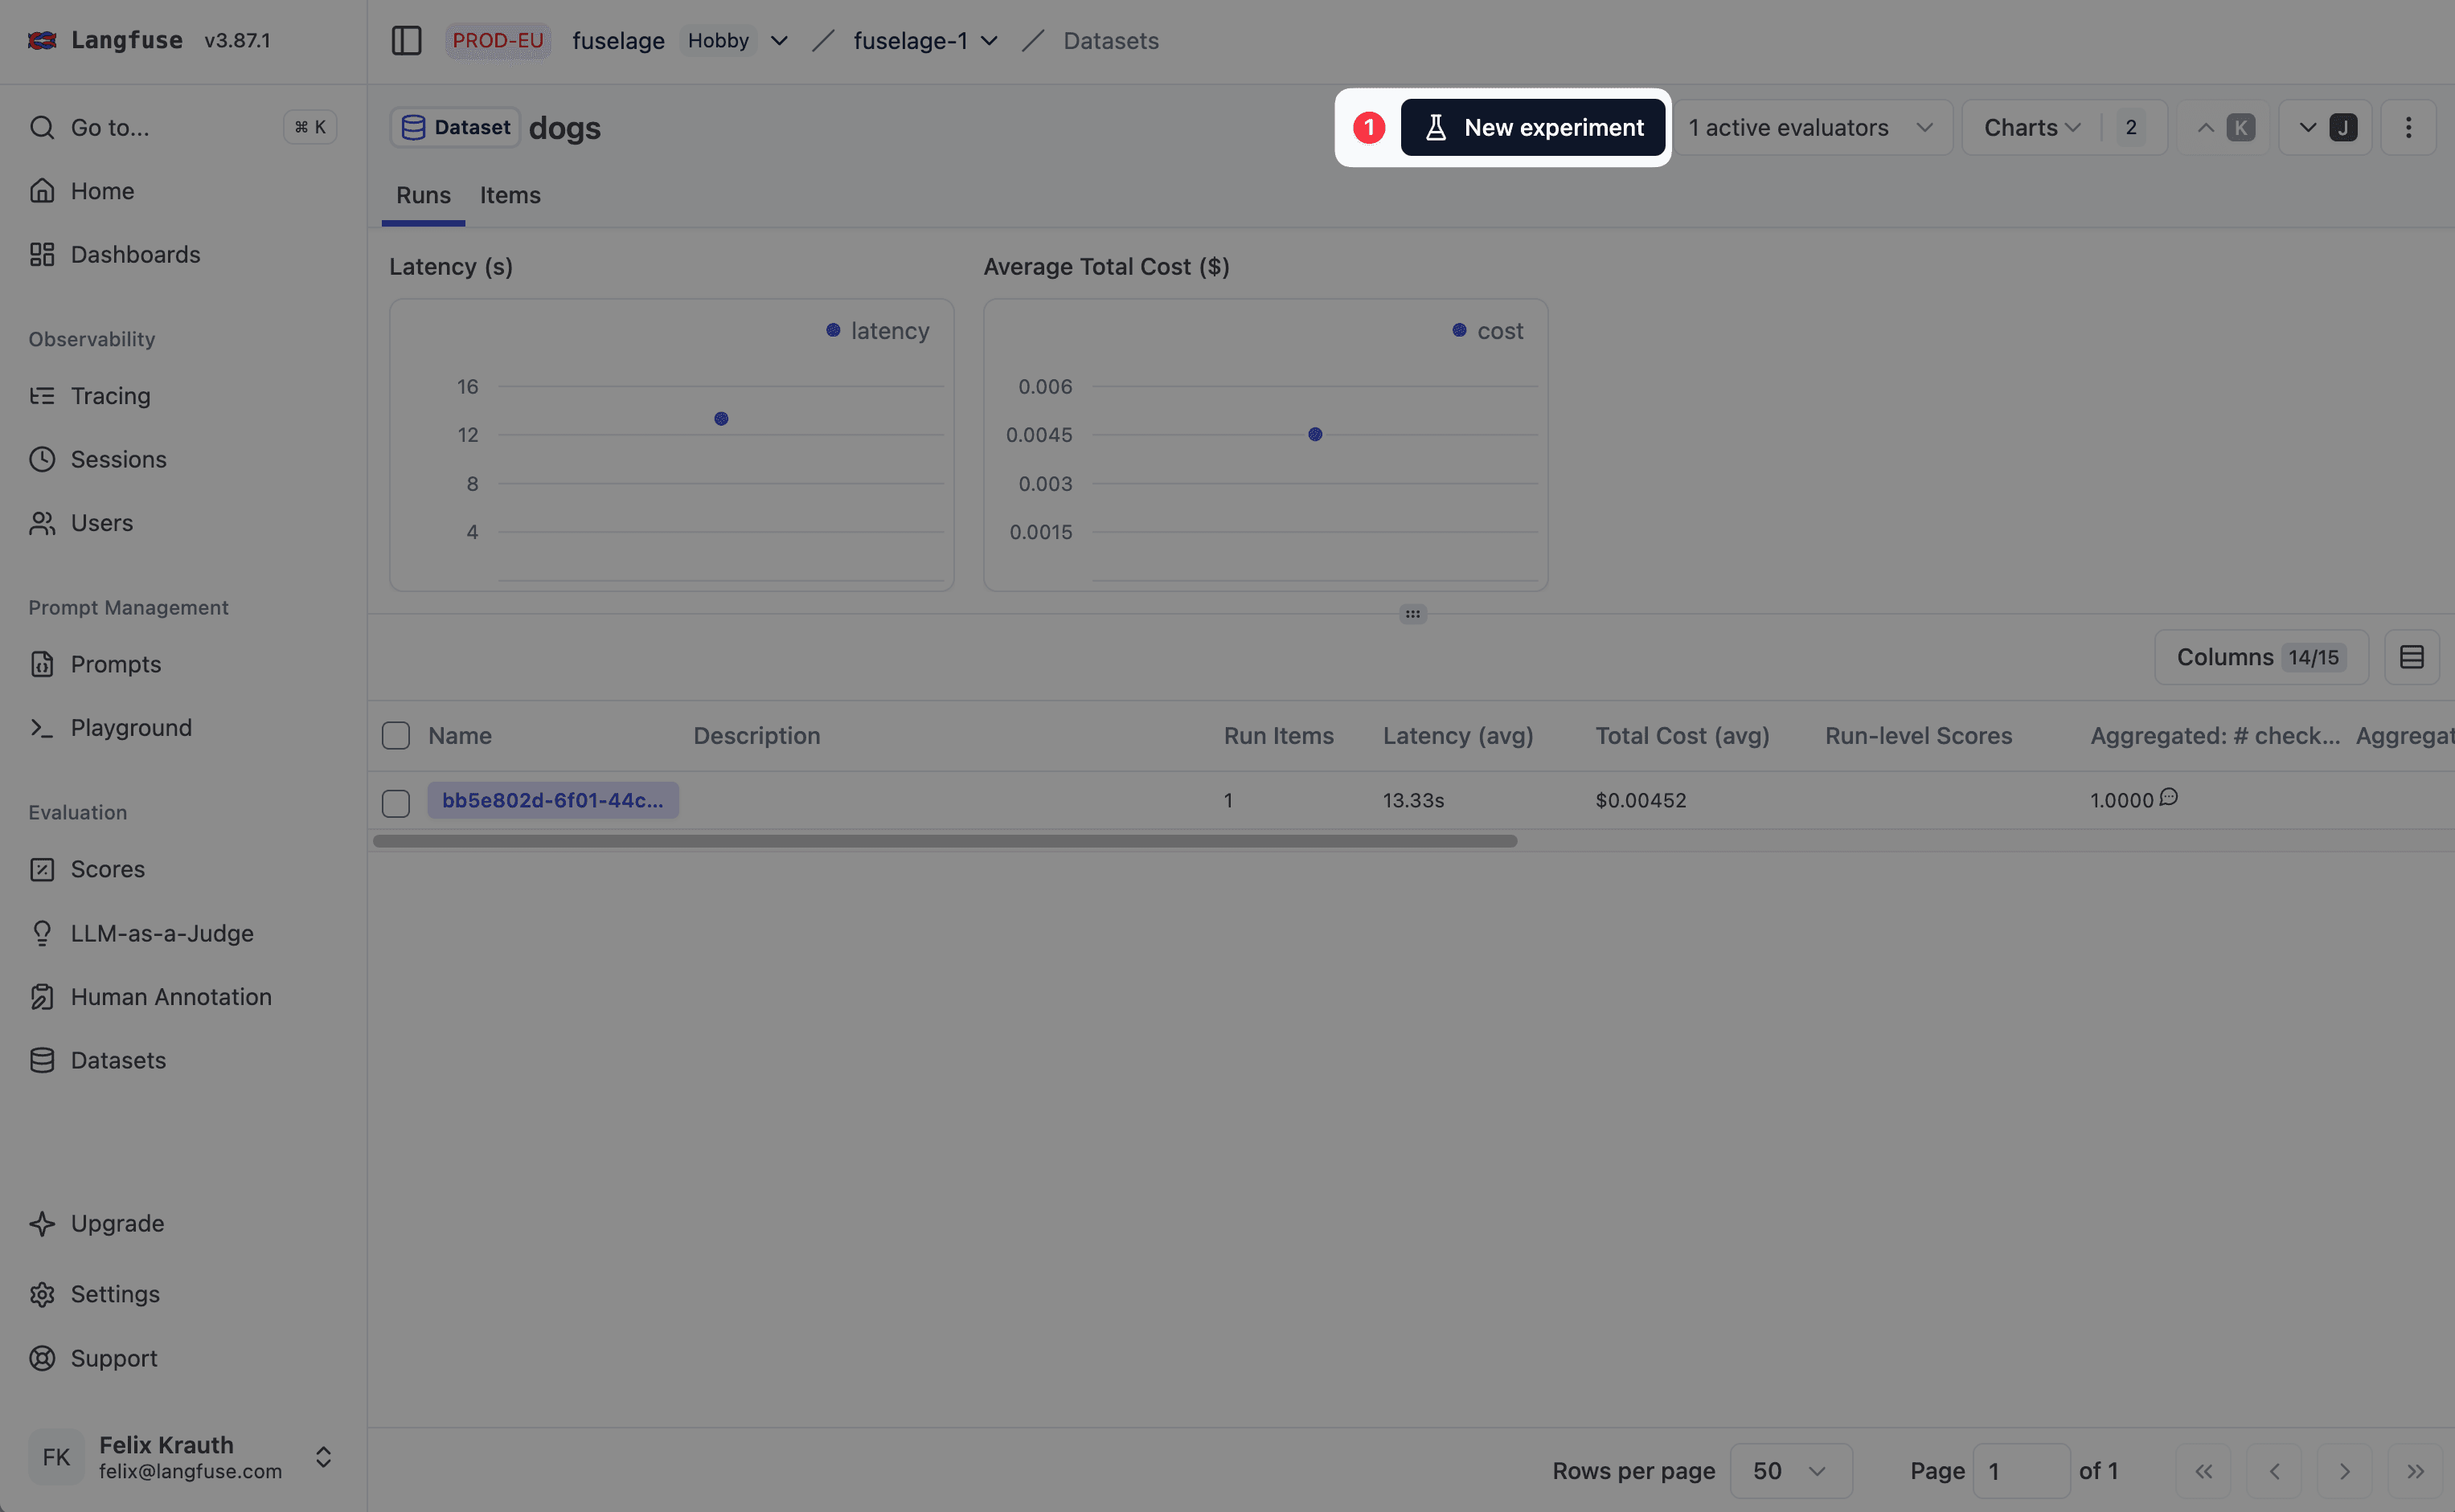Open the Datasets breadcrumb menu item
This screenshot has height=1512, width=2455.
[1110, 40]
